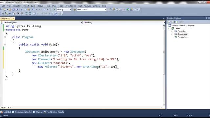210x118 pixels.
Task: Click the Undo arrow icon
Action: (33, 10)
